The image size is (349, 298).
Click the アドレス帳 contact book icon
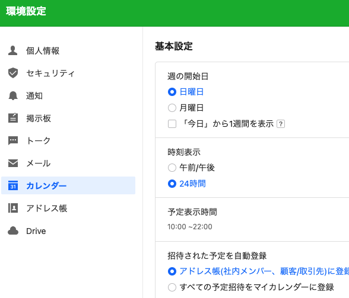[13, 208]
